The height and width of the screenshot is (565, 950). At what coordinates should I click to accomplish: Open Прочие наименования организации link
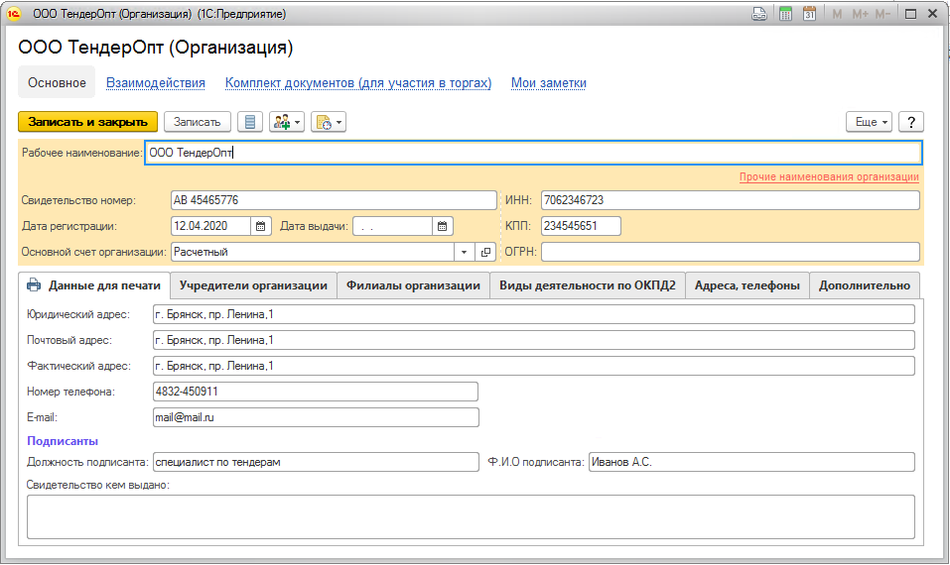829,176
